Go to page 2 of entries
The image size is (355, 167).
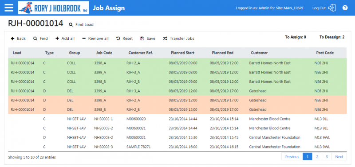tap(317, 157)
